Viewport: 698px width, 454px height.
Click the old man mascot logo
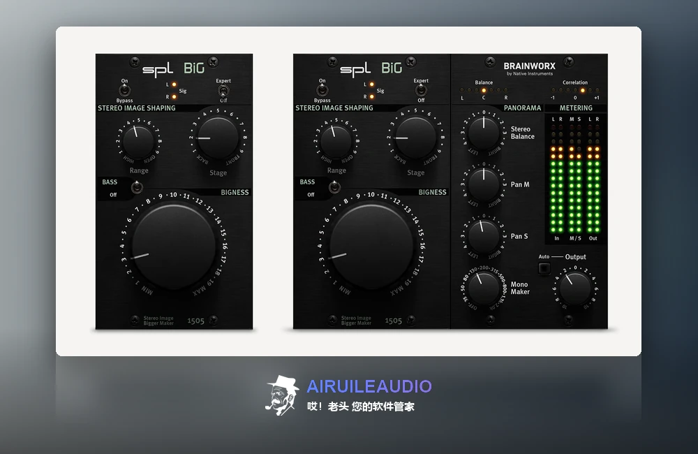[x=282, y=395]
